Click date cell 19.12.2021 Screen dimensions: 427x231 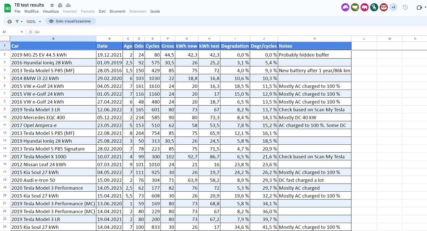(x=109, y=55)
